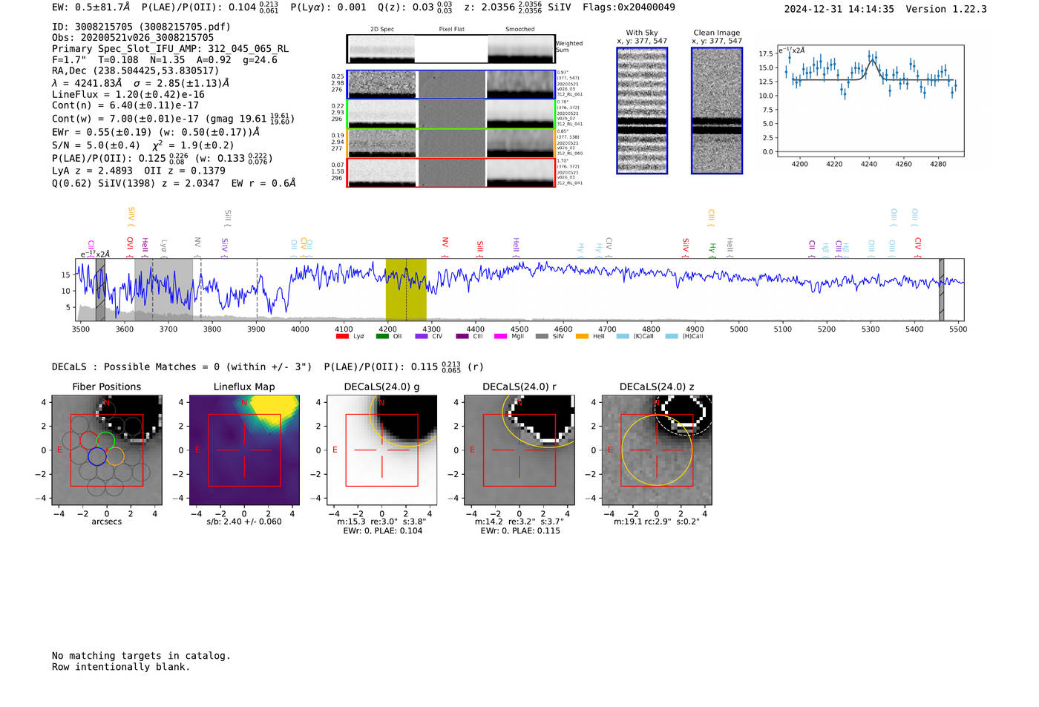Click the ID: 3008215705 (3008215705.pdf) line
The image size is (1039, 707).
click(x=141, y=27)
